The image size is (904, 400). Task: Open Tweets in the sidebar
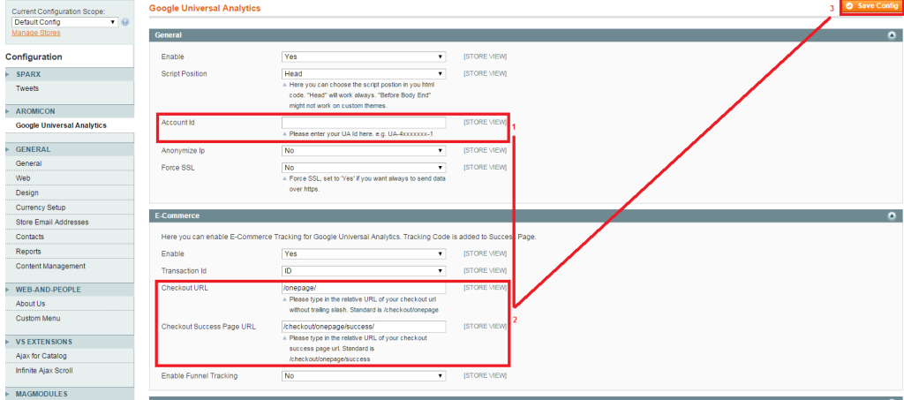click(27, 89)
